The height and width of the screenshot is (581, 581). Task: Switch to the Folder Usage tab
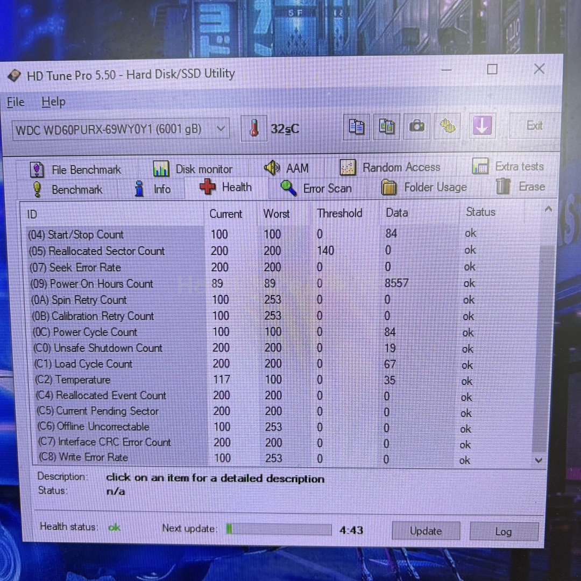(424, 187)
